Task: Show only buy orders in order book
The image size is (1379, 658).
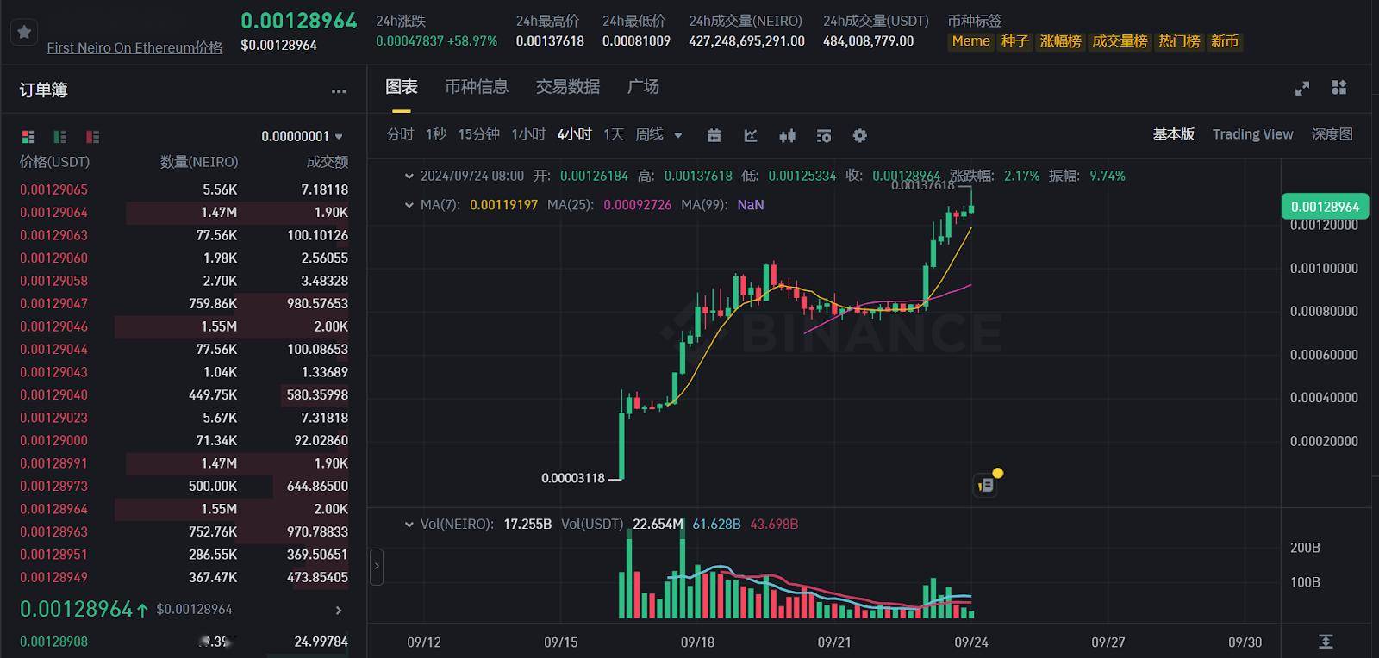Action: pos(60,137)
